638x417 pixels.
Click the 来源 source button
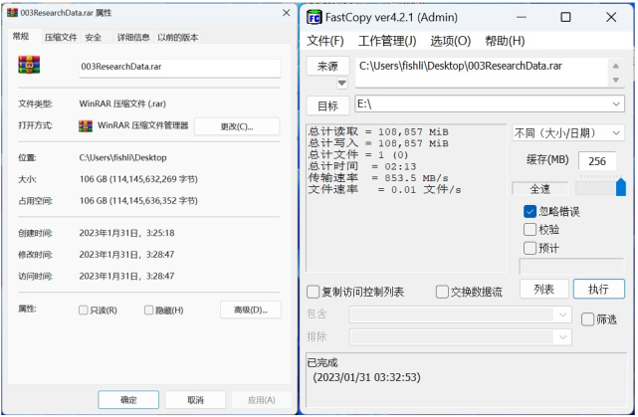(x=327, y=67)
